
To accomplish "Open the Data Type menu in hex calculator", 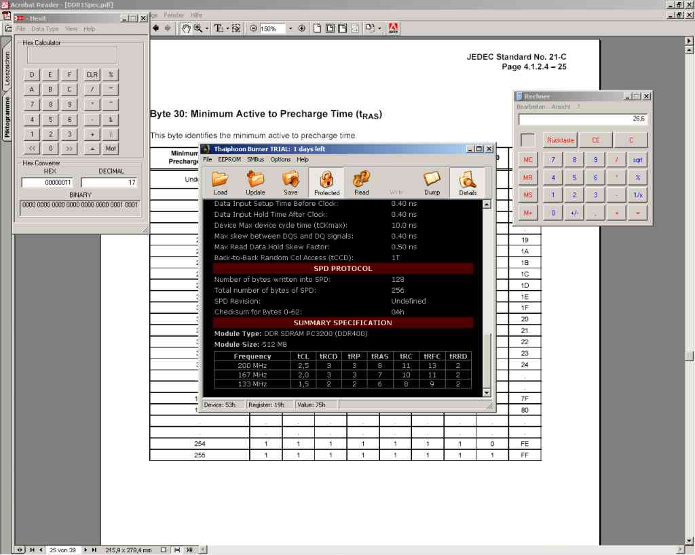I will (x=45, y=28).
